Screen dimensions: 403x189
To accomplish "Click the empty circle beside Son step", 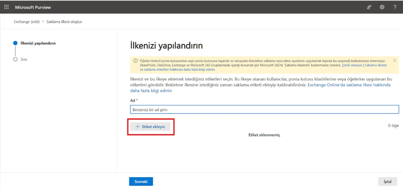I will [x=15, y=59].
